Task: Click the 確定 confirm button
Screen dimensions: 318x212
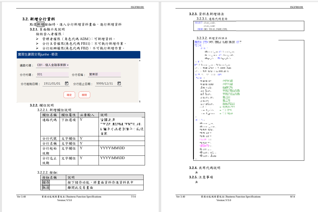Action: (69, 95)
